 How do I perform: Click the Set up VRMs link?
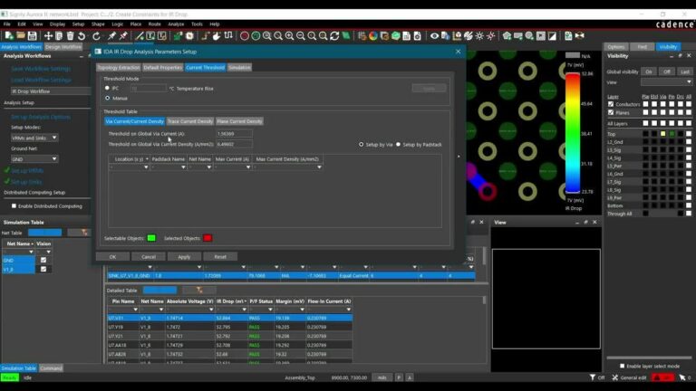pyautogui.click(x=27, y=171)
